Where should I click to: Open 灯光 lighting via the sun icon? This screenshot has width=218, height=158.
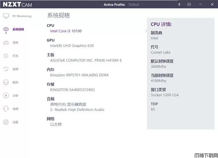(6, 56)
